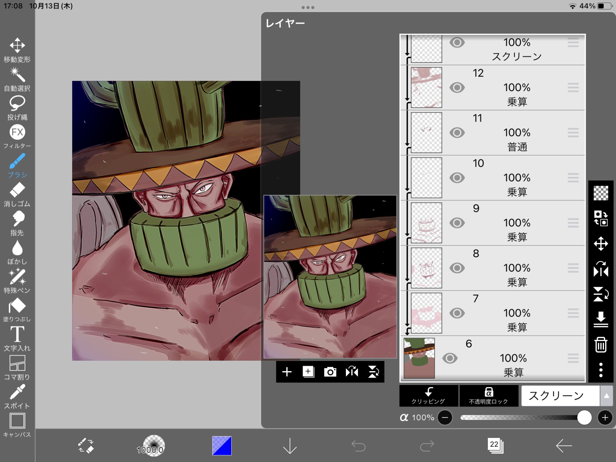The image size is (616, 462).
Task: Enable clipping (クリッピング) for the layer
Action: [428, 396]
